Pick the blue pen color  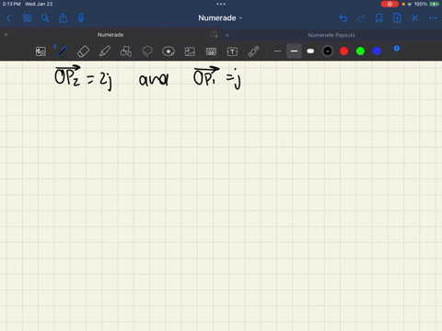click(377, 51)
